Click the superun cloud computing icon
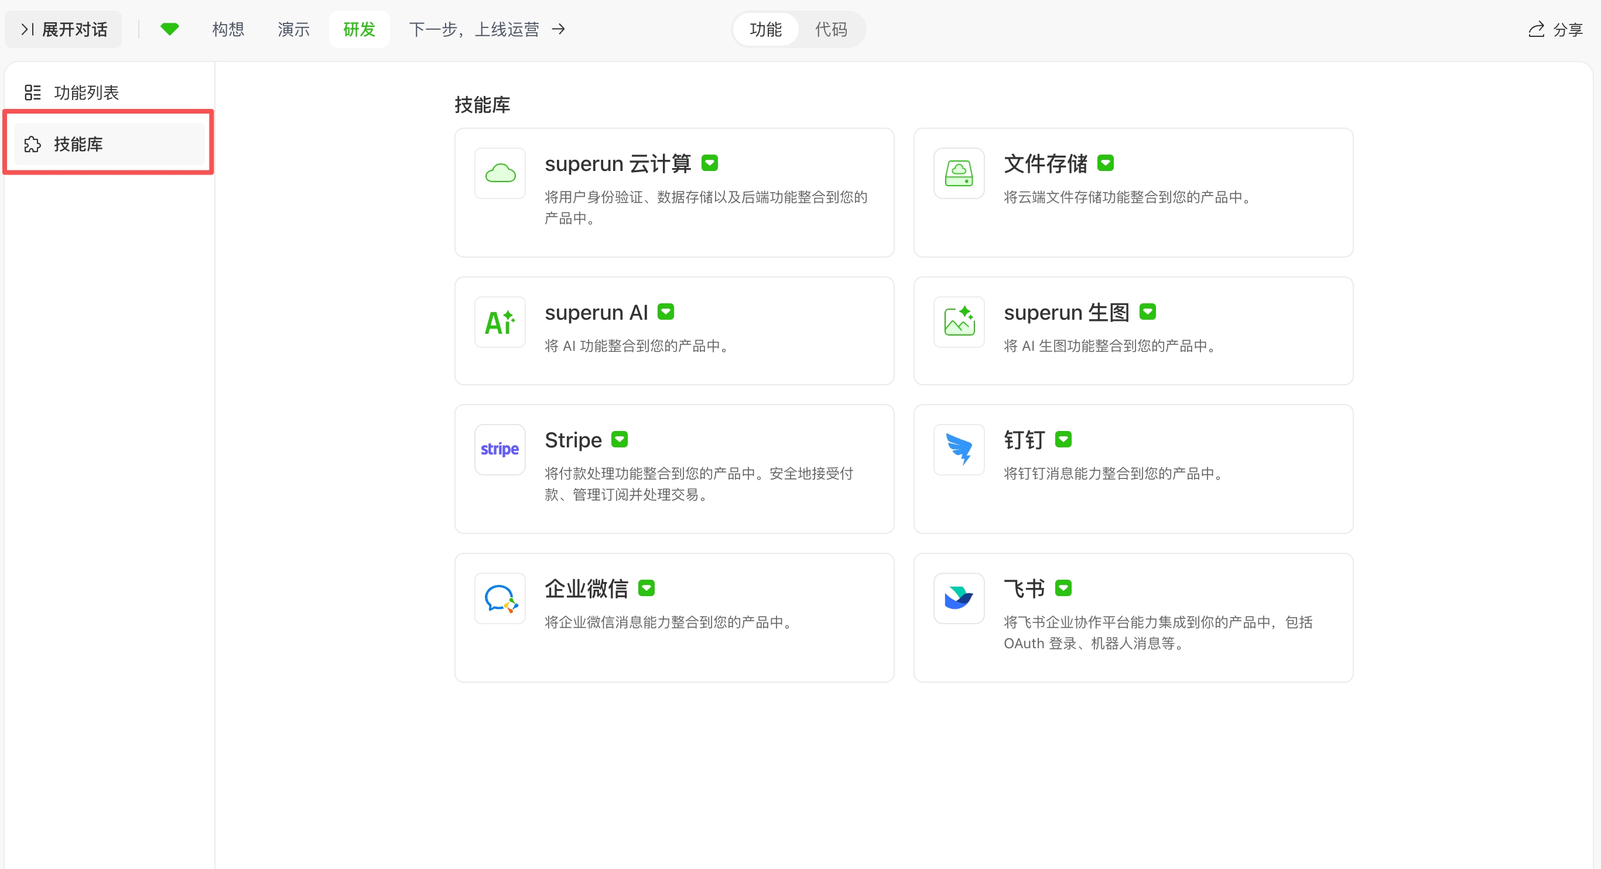Image resolution: width=1601 pixels, height=869 pixels. 500,173
